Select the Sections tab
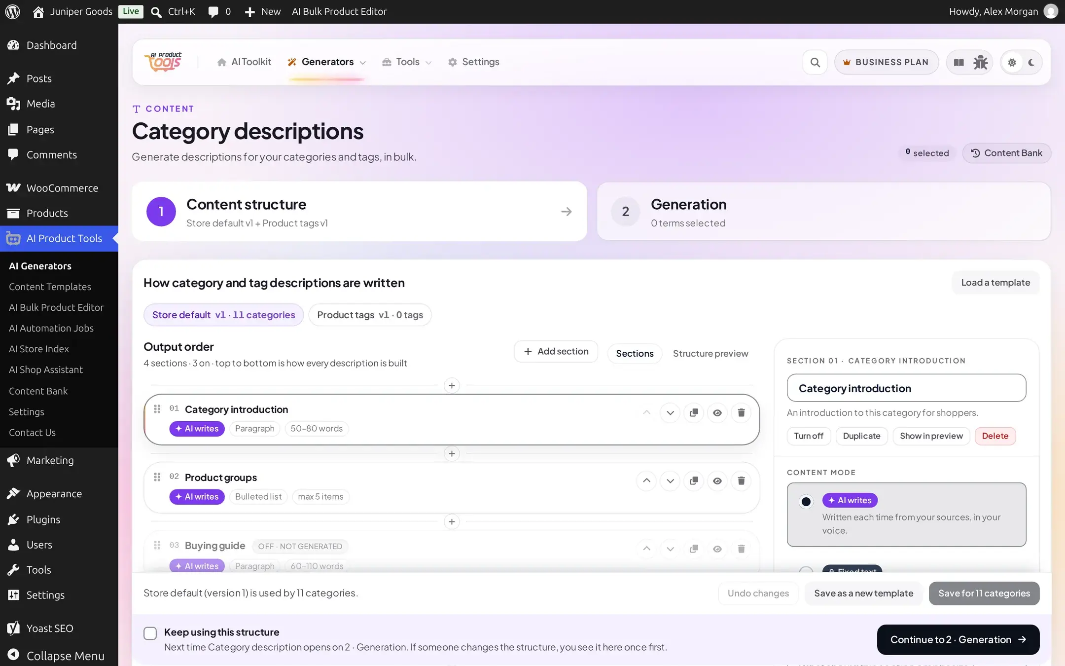The image size is (1065, 666). coord(635,354)
